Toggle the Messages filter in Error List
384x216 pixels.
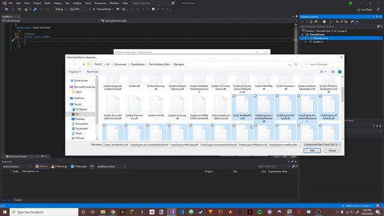point(79,167)
